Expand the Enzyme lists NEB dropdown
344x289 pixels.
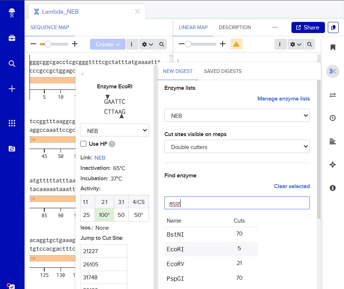tap(237, 116)
